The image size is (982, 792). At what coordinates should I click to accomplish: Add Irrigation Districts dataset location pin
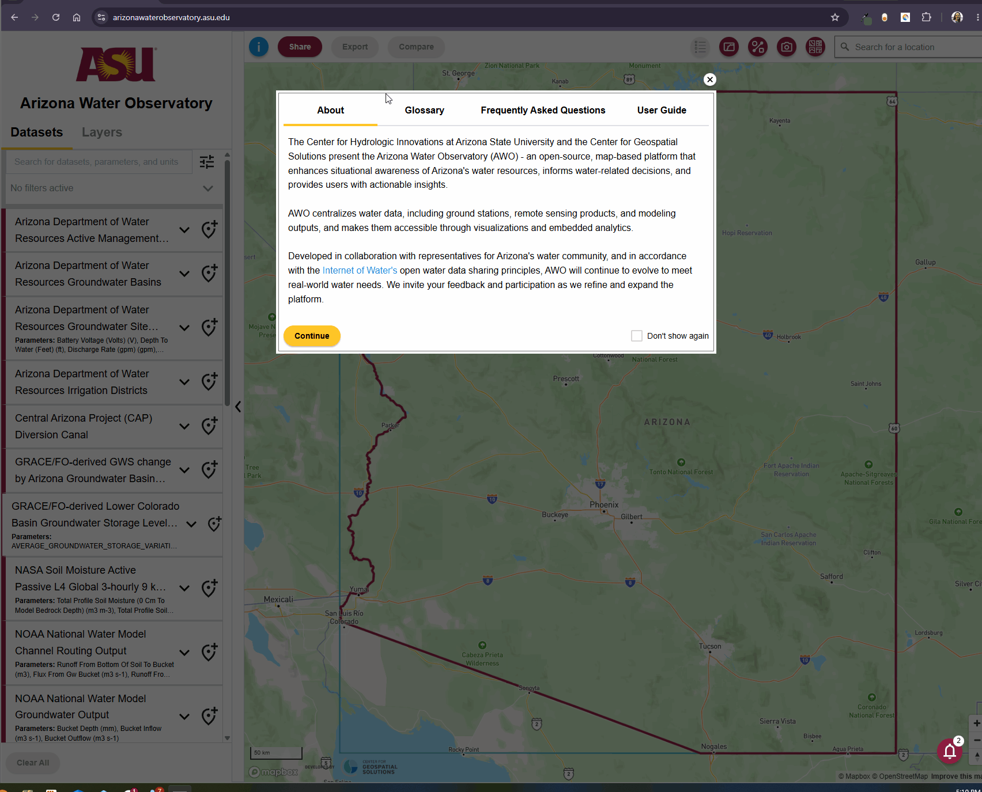pyautogui.click(x=209, y=381)
